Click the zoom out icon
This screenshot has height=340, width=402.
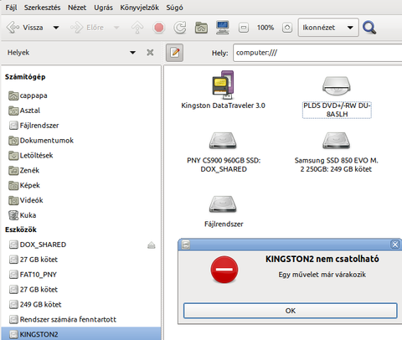click(x=244, y=28)
